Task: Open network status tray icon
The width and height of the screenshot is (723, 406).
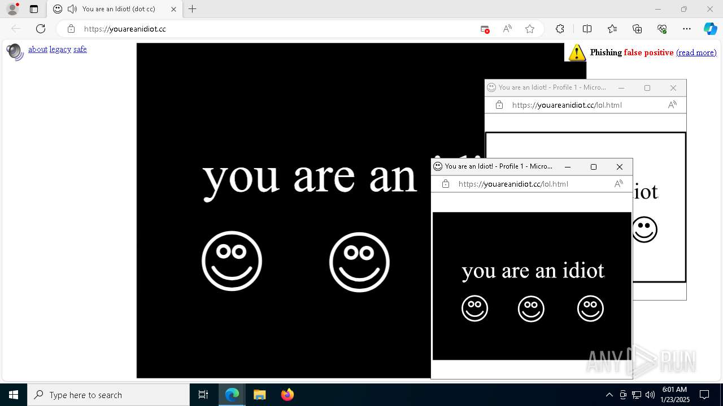Action: coord(636,395)
